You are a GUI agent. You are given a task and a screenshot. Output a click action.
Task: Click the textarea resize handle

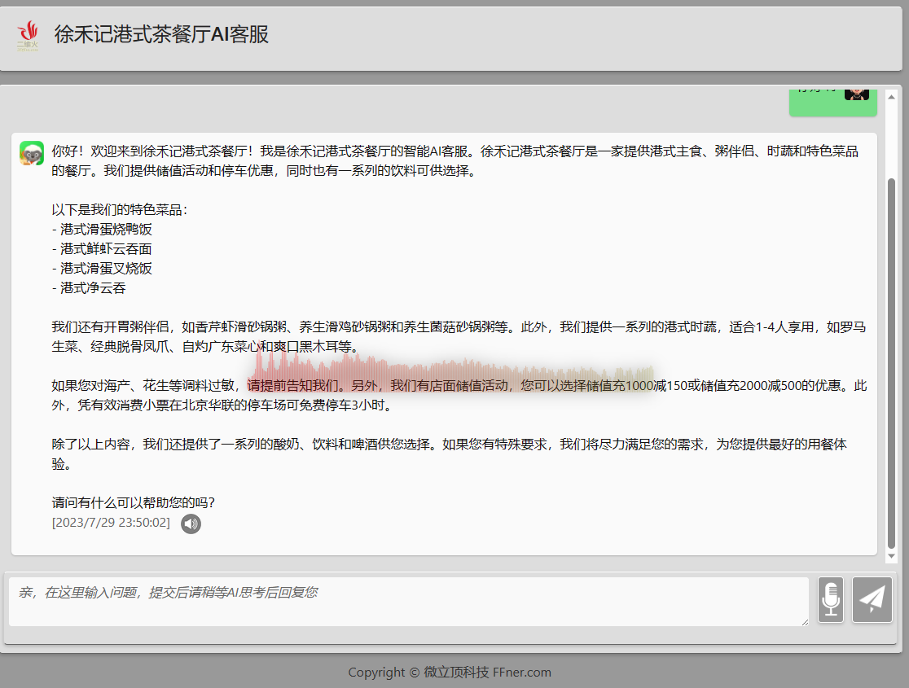[x=804, y=621]
